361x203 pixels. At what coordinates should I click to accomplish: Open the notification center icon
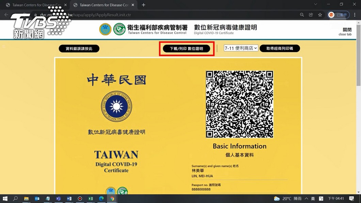[x=351, y=198]
